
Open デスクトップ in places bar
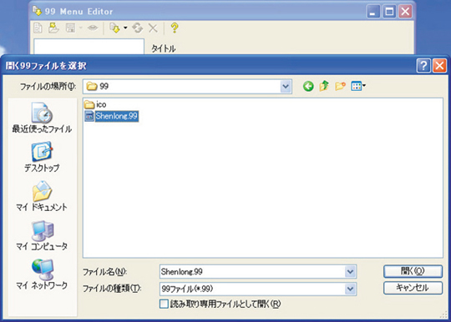(x=42, y=157)
